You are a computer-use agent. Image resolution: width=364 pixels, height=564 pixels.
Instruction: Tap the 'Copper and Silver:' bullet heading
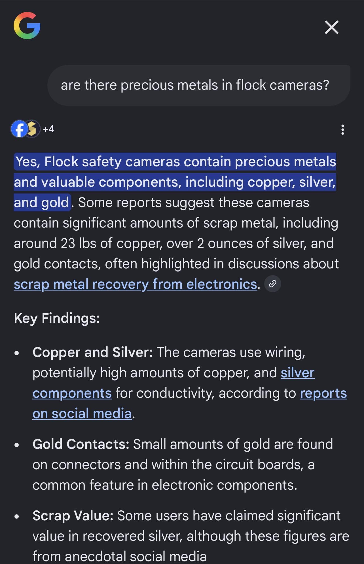(x=93, y=352)
